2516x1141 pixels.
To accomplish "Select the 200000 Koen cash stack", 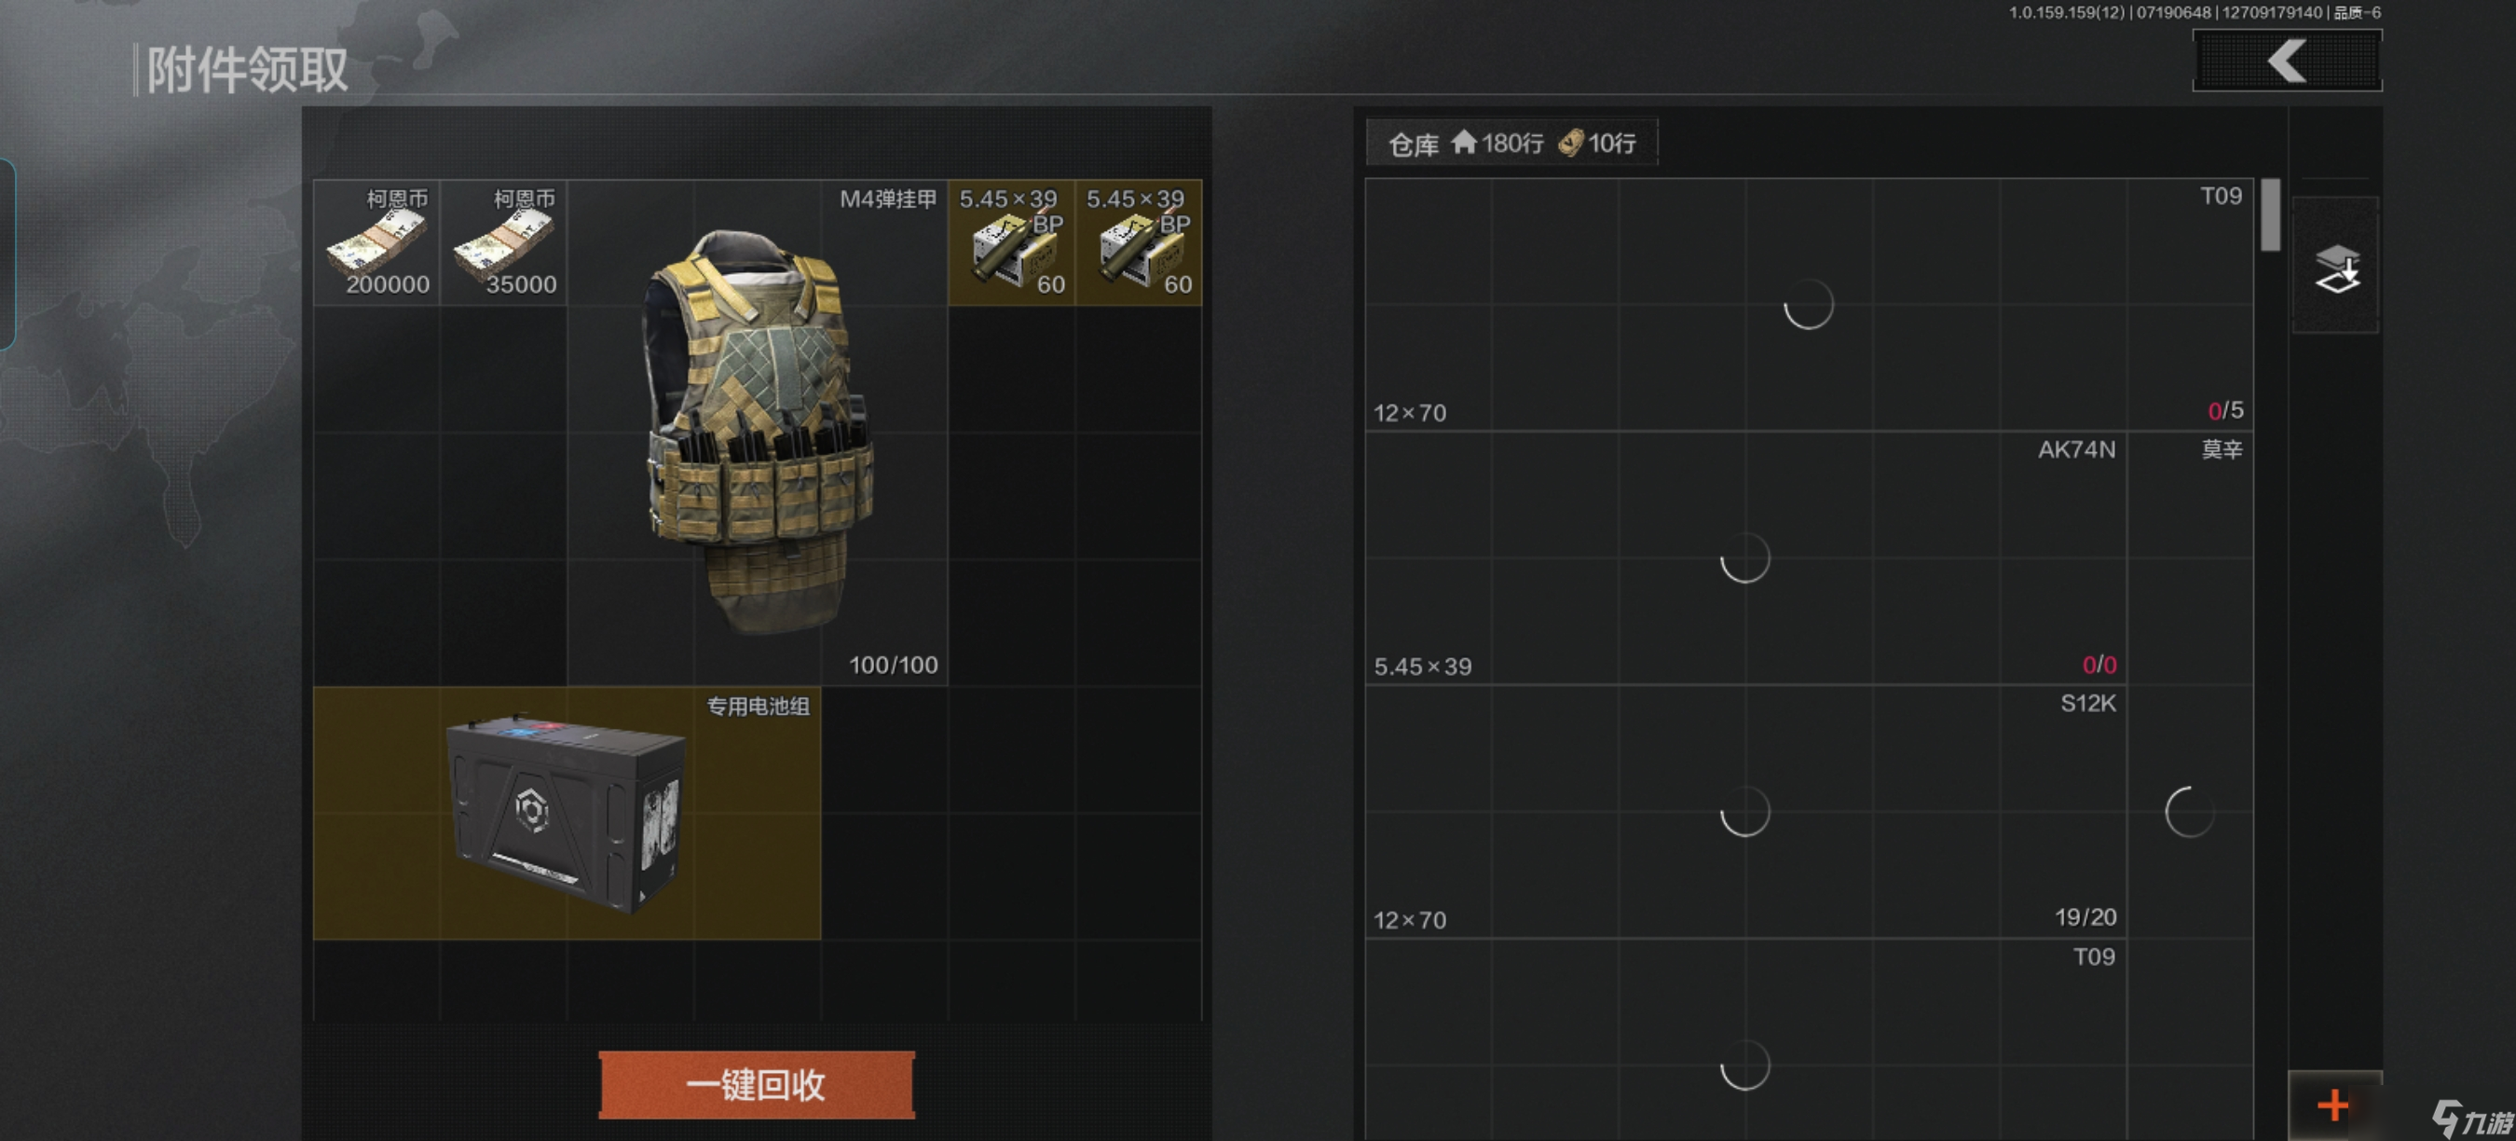I will (x=377, y=242).
